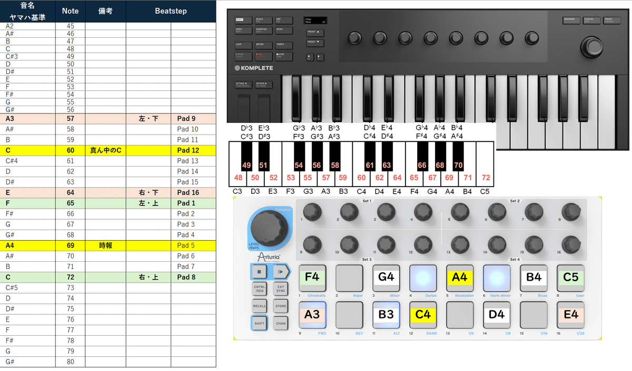Toggle the CNTRL/SEQ mode button

260,288
